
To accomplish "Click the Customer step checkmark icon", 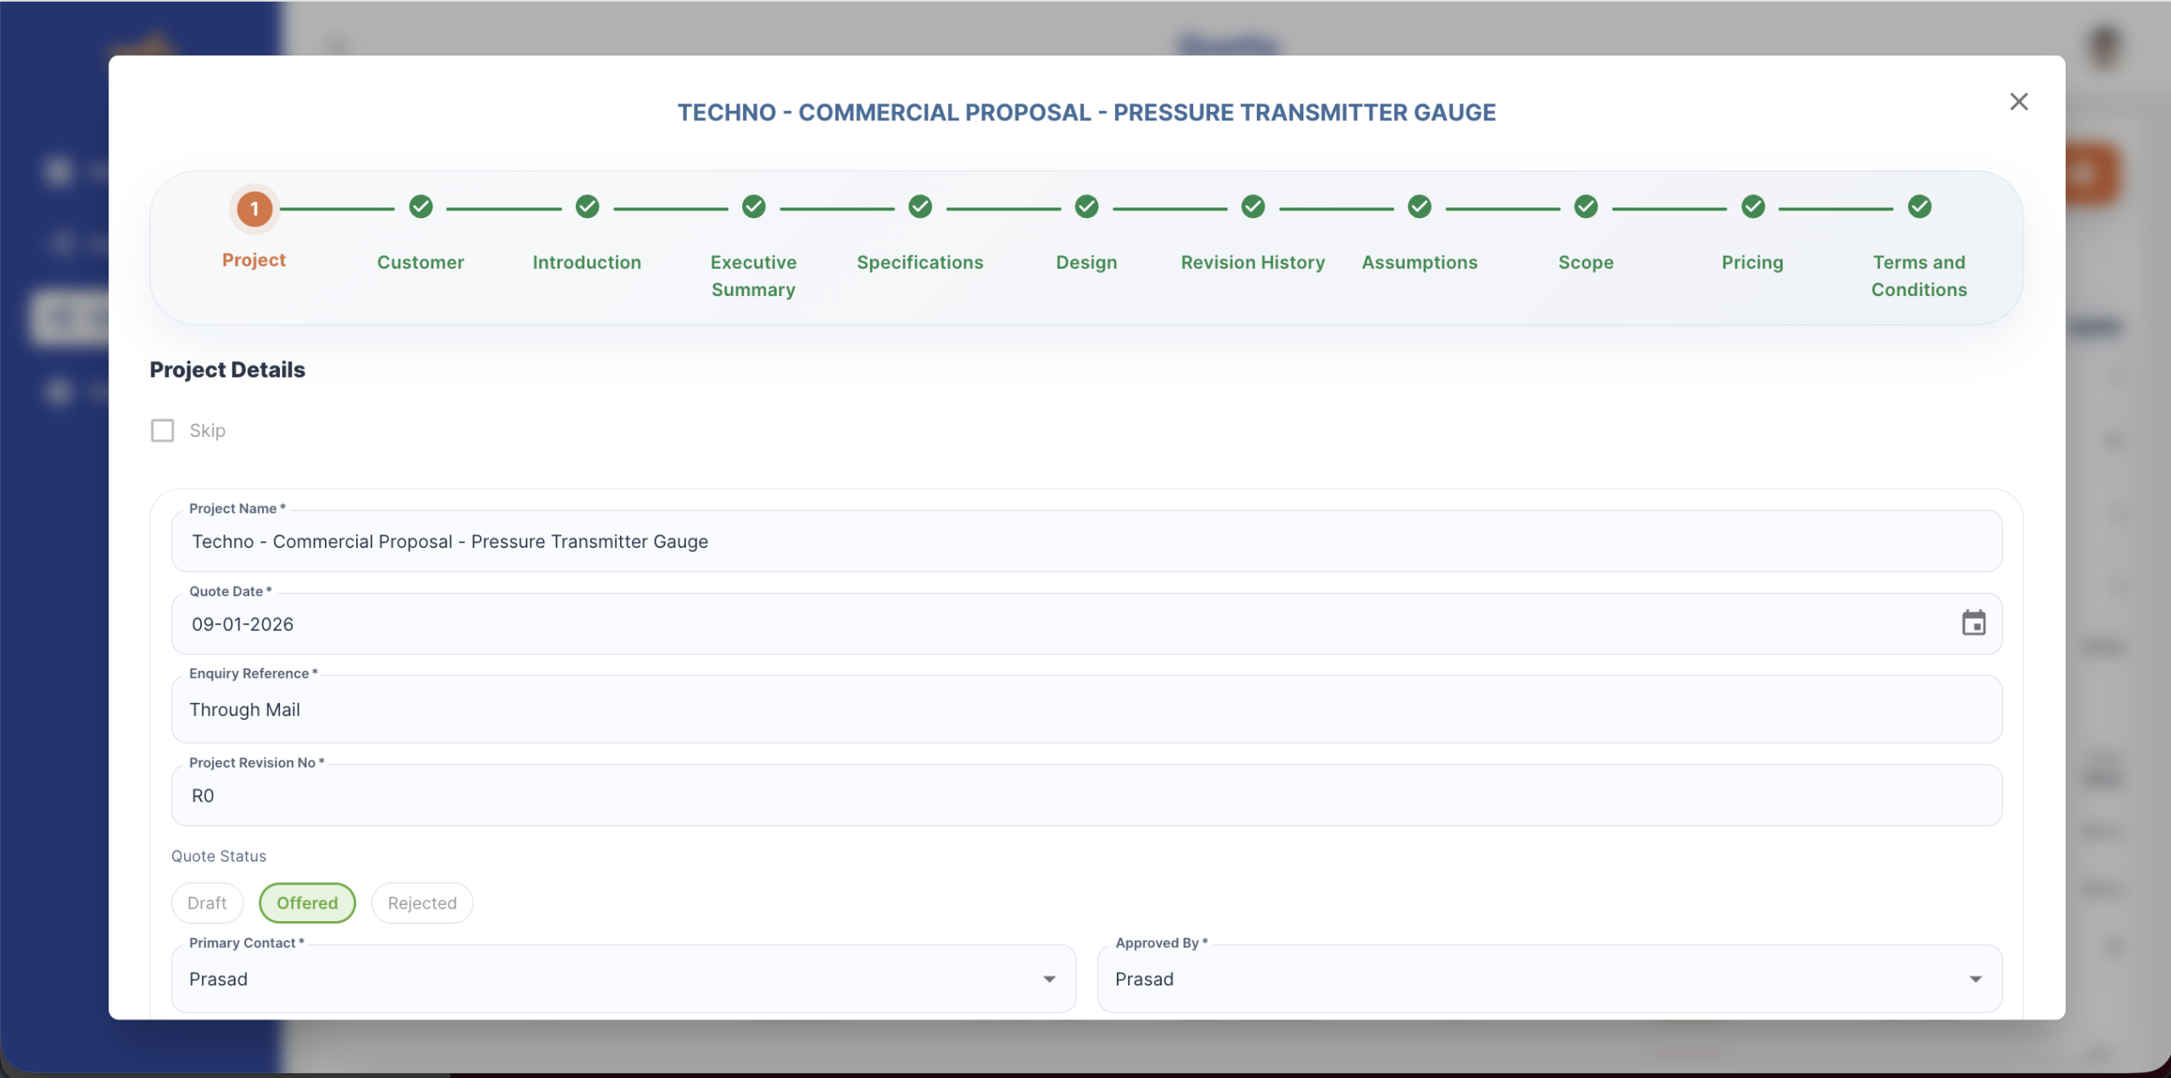I will click(x=421, y=207).
